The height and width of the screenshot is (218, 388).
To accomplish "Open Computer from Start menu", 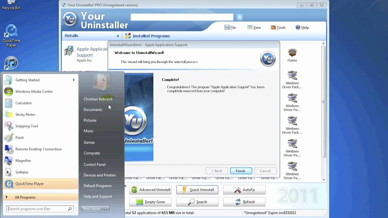I will [92, 153].
